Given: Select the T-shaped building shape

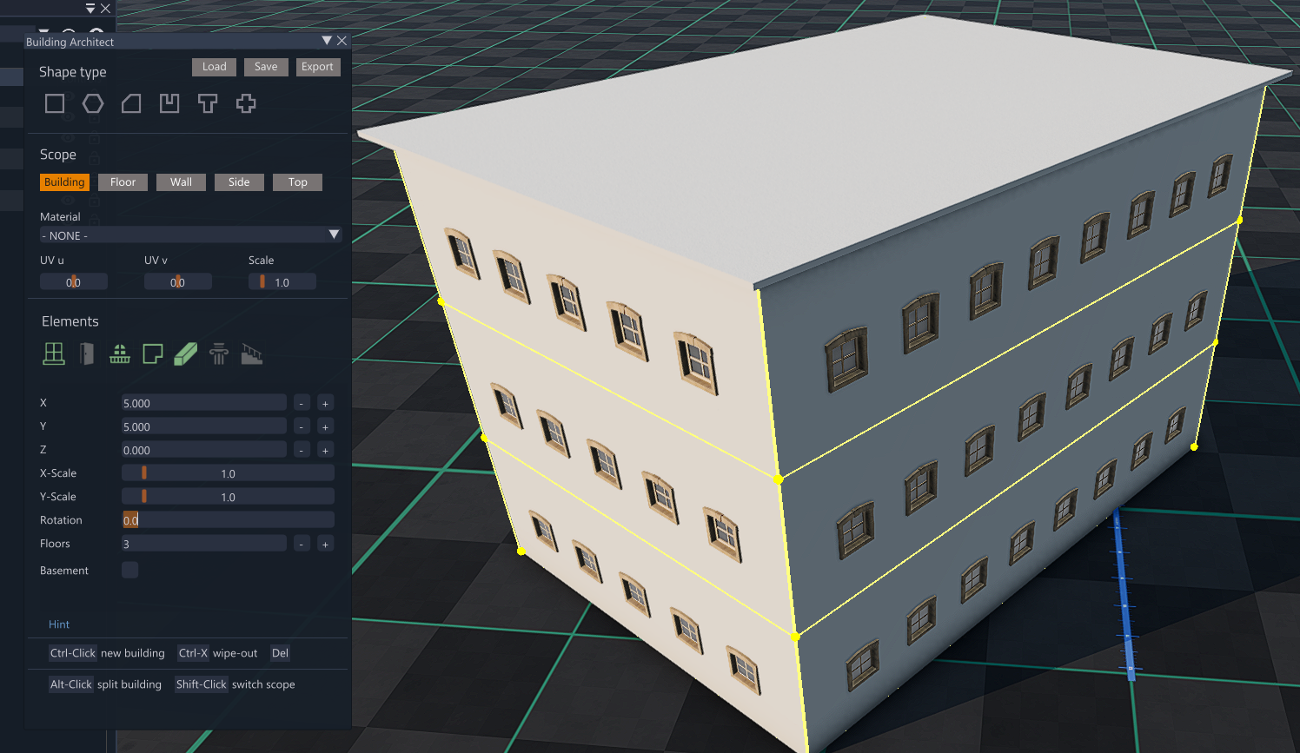Looking at the screenshot, I should 208,104.
